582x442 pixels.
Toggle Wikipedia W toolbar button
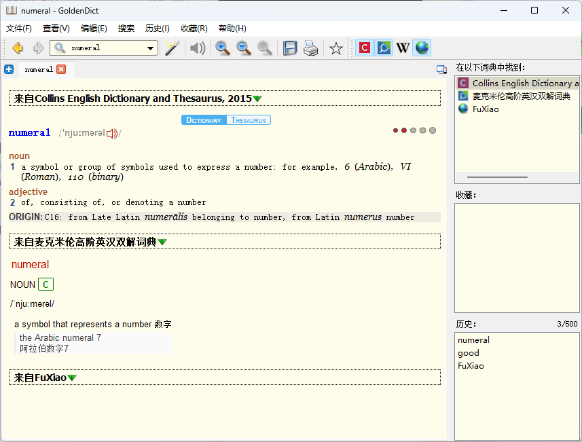403,48
